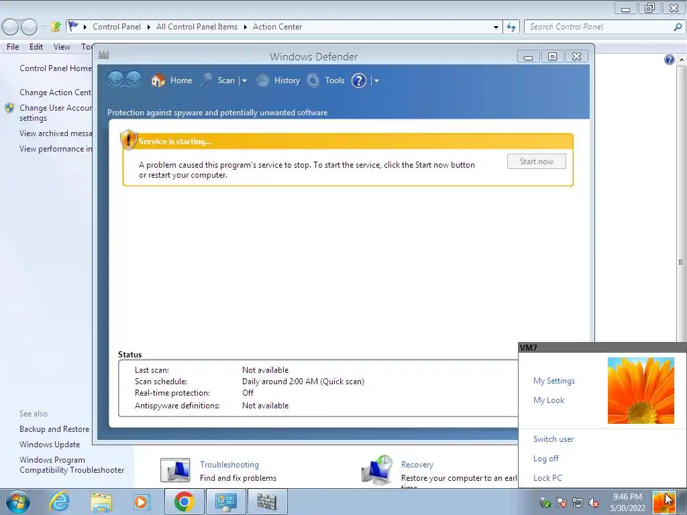
Task: Choose Switch user
Action: click(553, 439)
